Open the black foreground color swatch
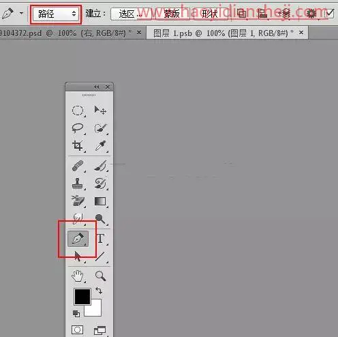The height and width of the screenshot is (337, 338). pyautogui.click(x=82, y=297)
